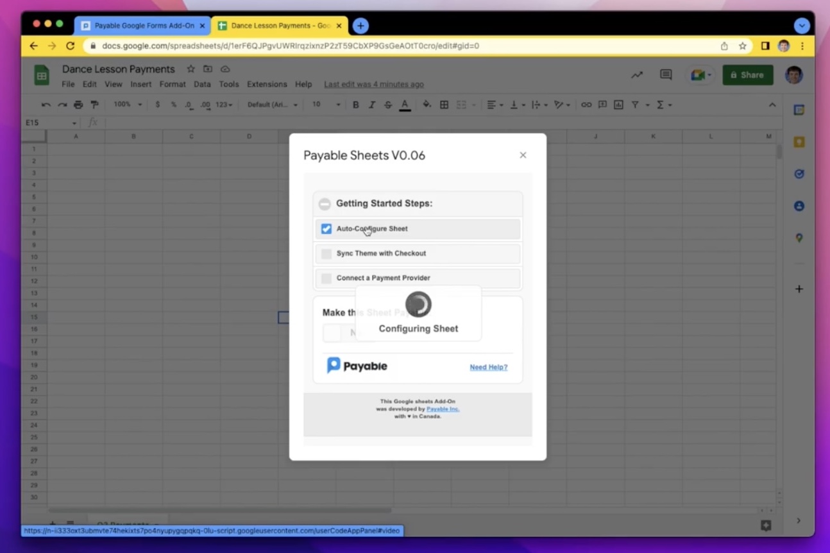The image size is (830, 553).
Task: Click the Need Help link in the dialog
Action: pos(489,367)
